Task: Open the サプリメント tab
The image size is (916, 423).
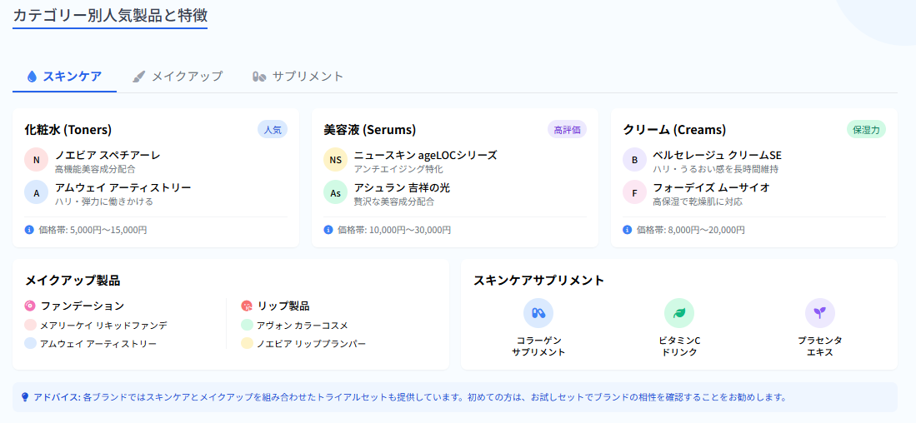Action: [298, 76]
